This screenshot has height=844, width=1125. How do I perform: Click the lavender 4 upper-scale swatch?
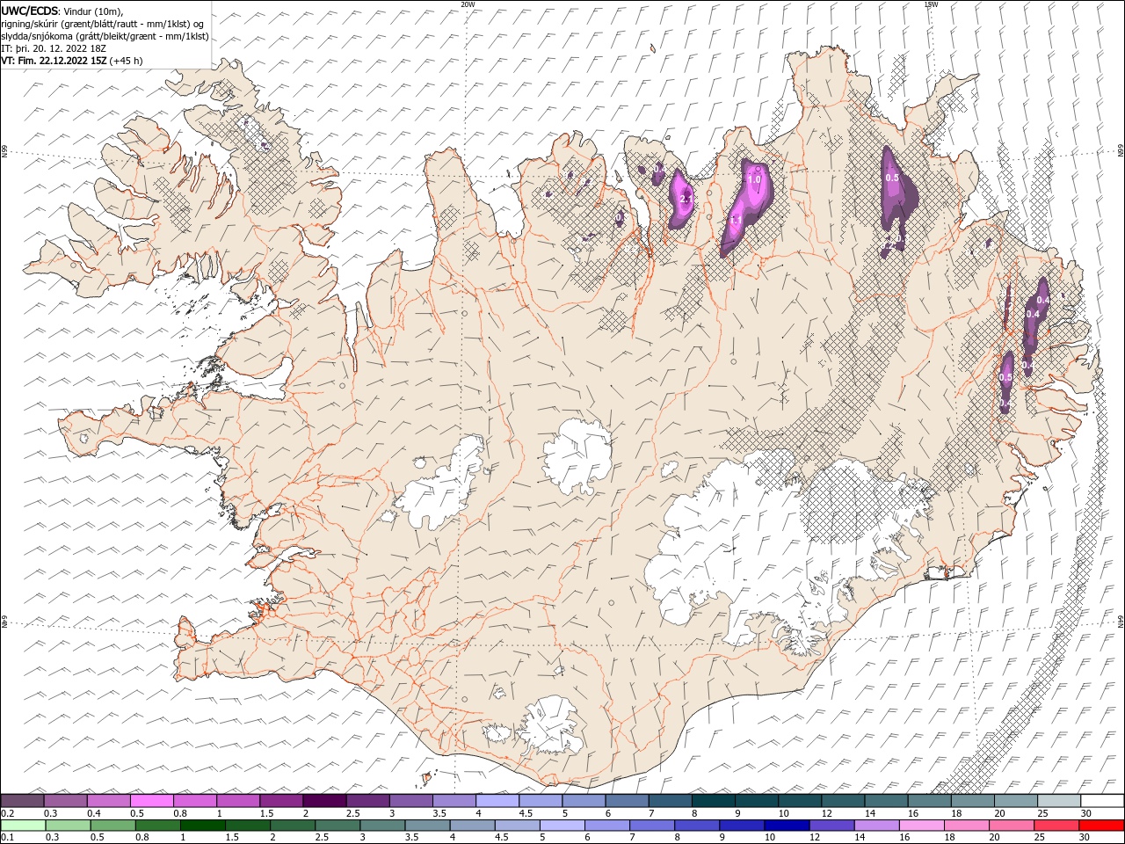[x=497, y=800]
